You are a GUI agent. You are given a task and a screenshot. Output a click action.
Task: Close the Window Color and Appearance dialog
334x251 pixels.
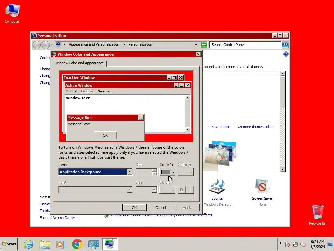click(198, 54)
